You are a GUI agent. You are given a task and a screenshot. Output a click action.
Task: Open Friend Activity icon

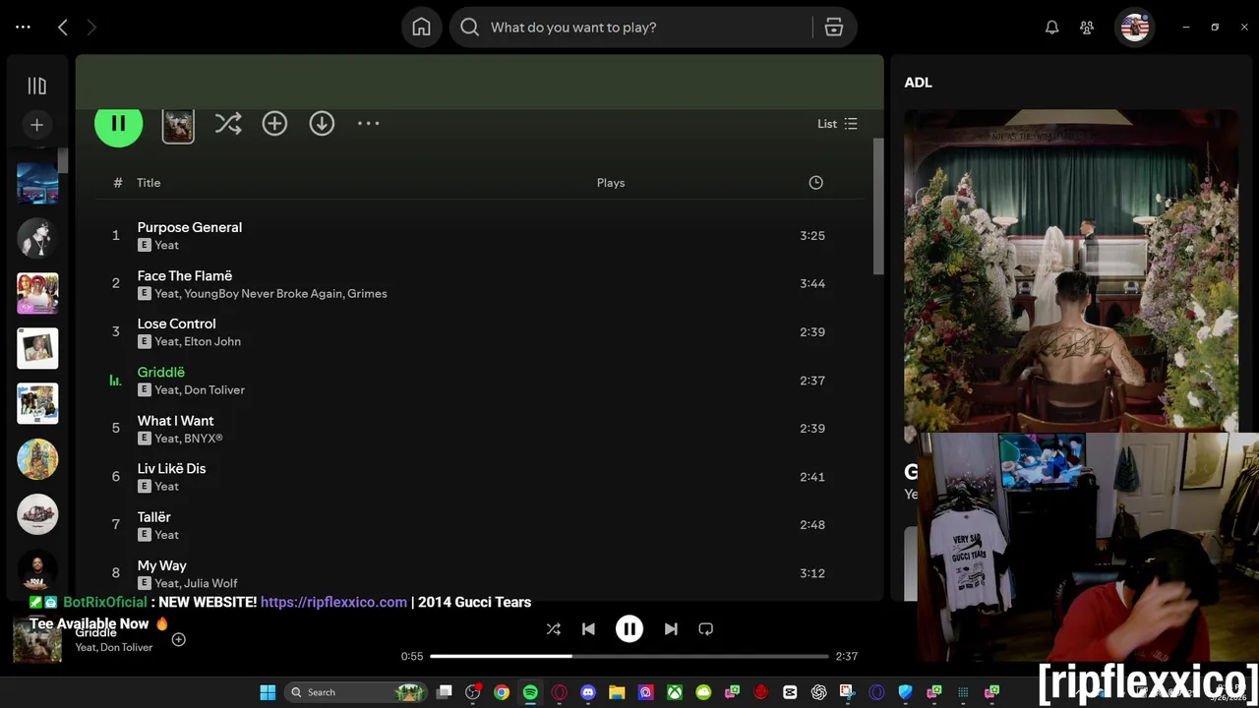[1087, 28]
